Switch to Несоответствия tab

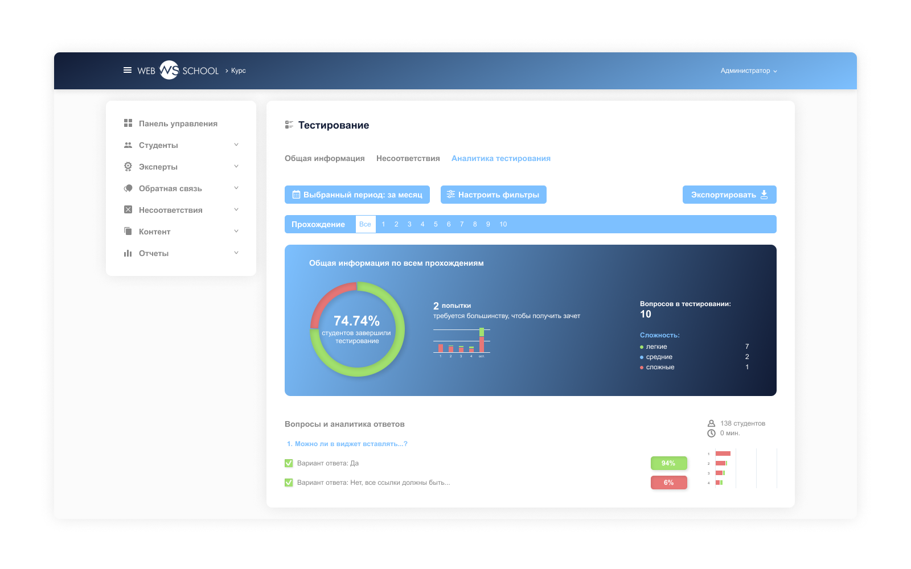click(x=408, y=158)
